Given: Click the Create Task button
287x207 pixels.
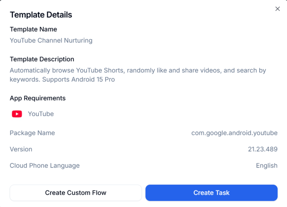Looking at the screenshot, I should pyautogui.click(x=211, y=193).
